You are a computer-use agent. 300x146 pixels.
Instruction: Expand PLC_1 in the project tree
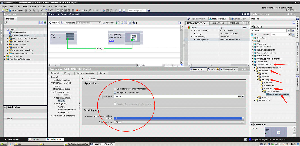[8, 38]
